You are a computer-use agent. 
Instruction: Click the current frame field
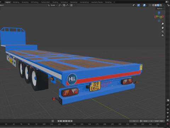point(134,121)
